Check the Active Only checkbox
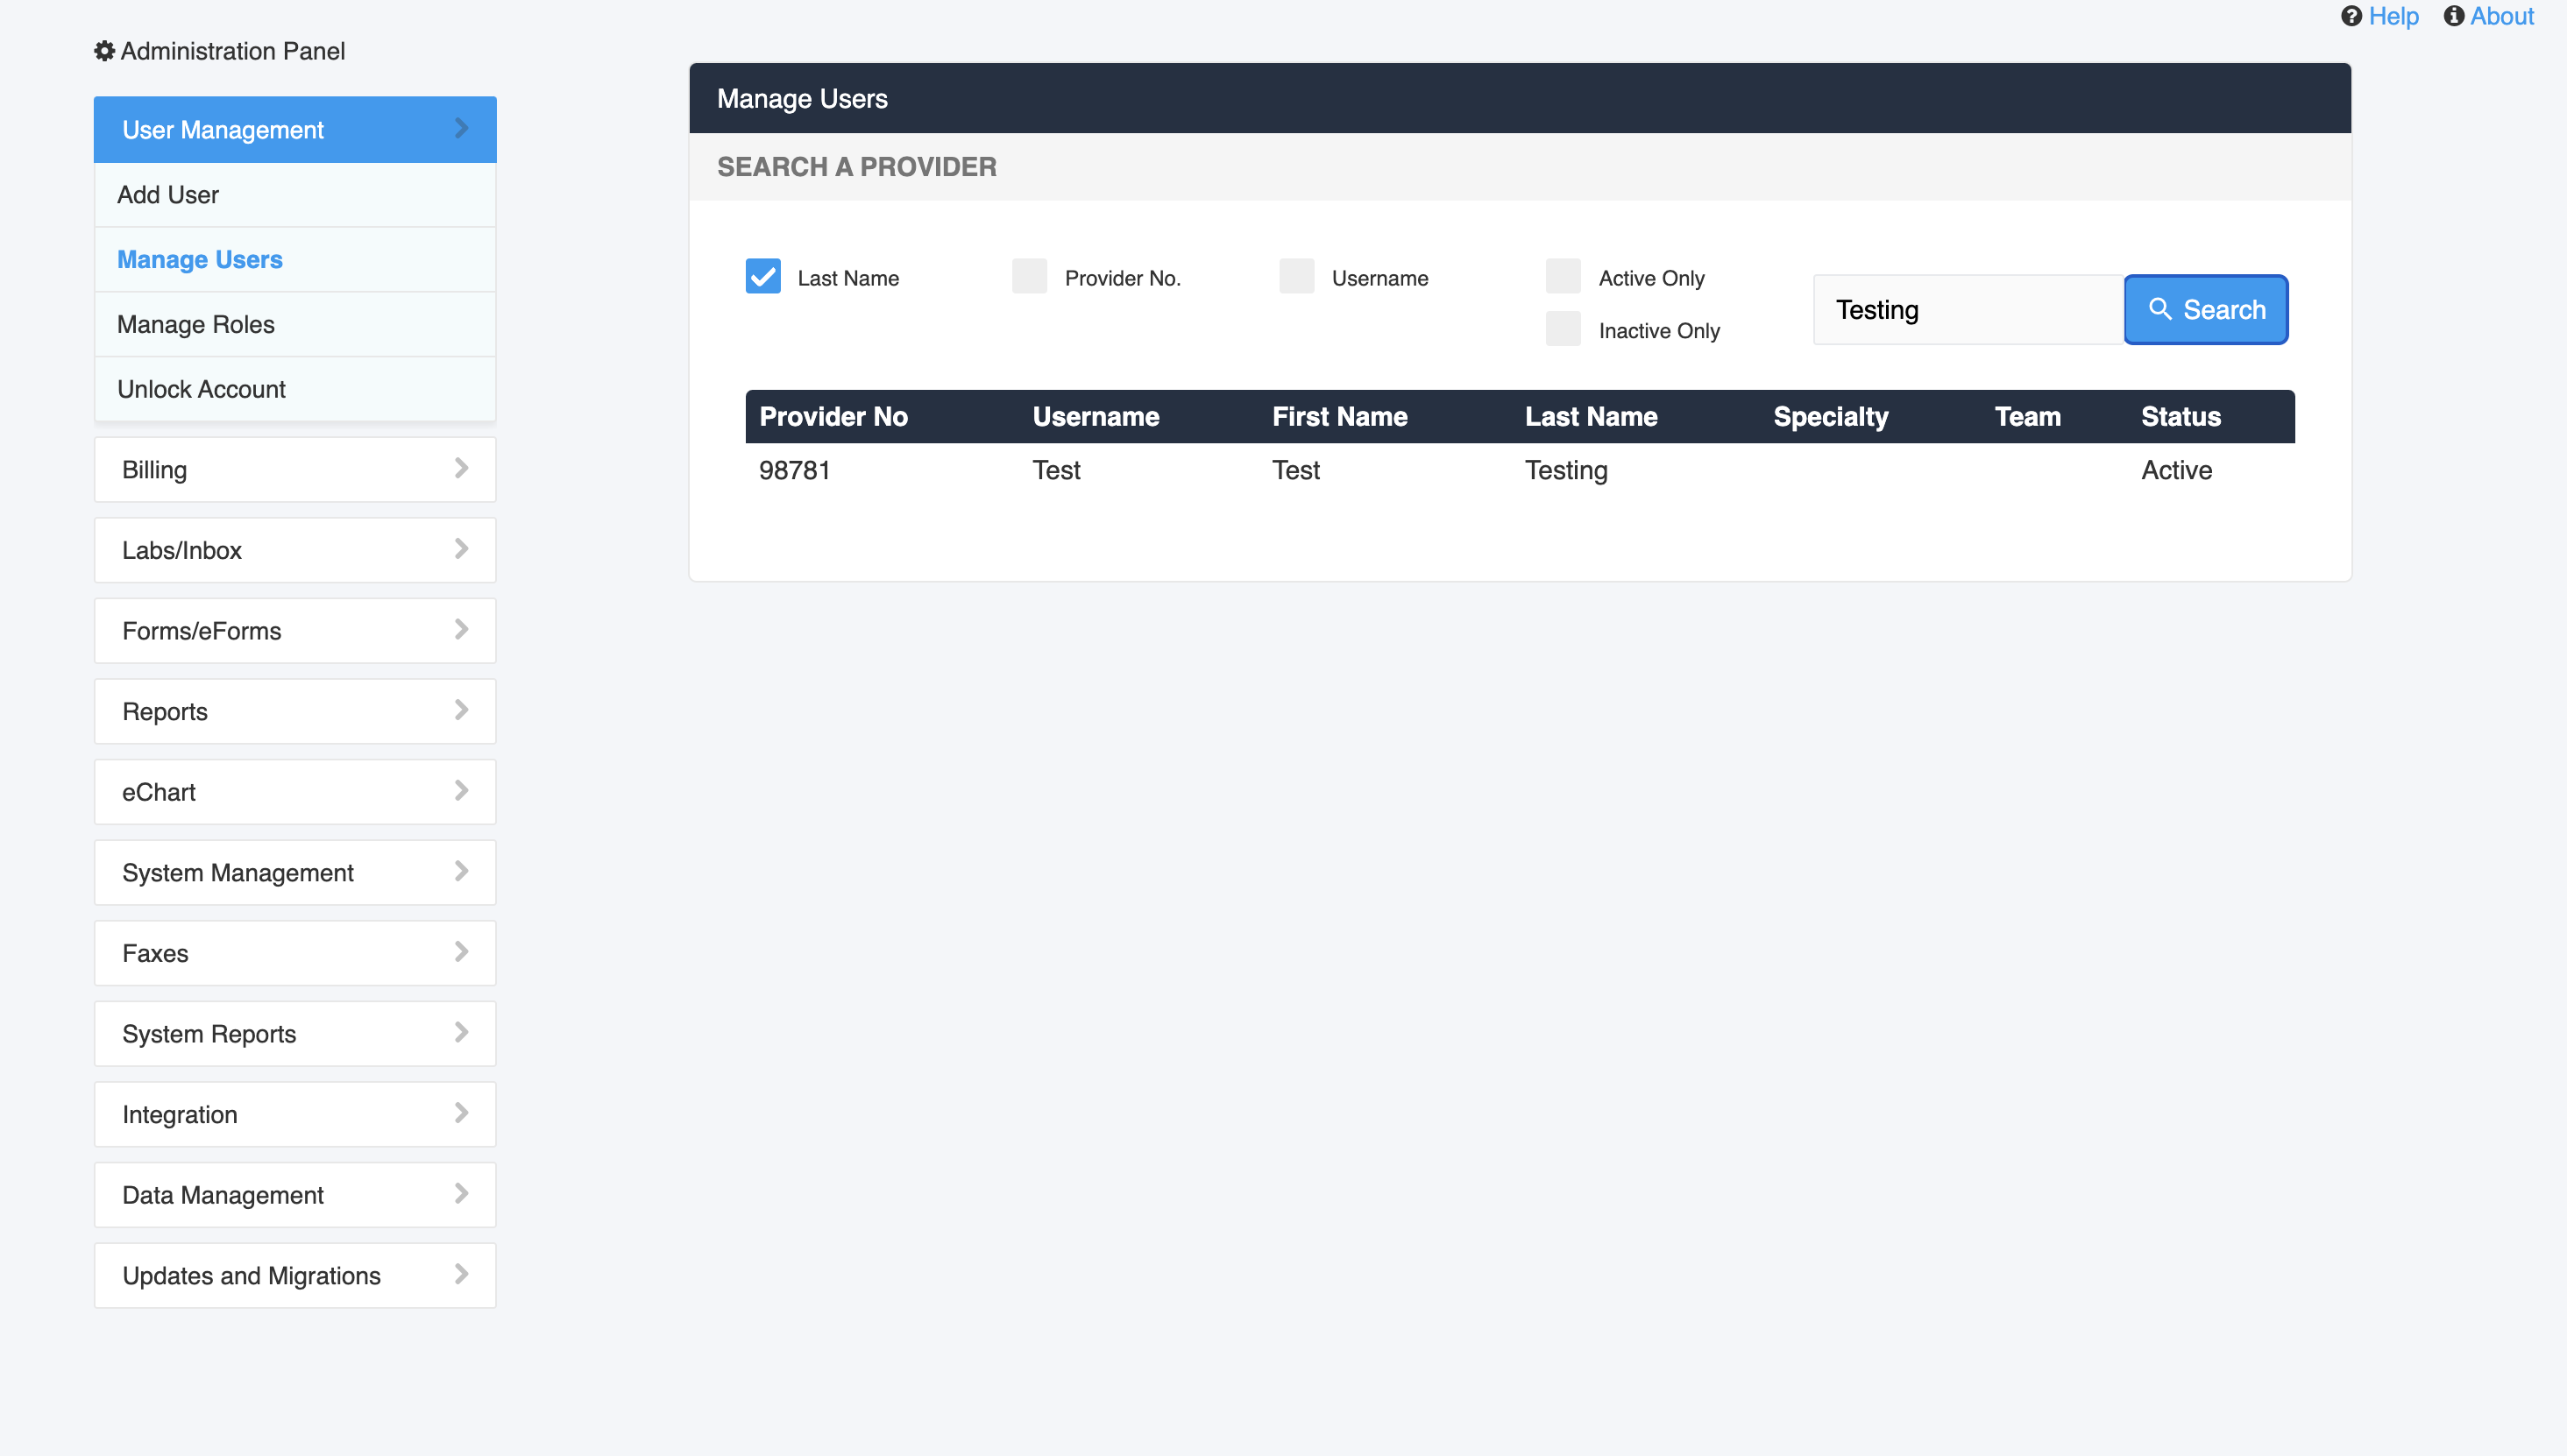Screen dimensions: 2567x1456 (x=1563, y=276)
